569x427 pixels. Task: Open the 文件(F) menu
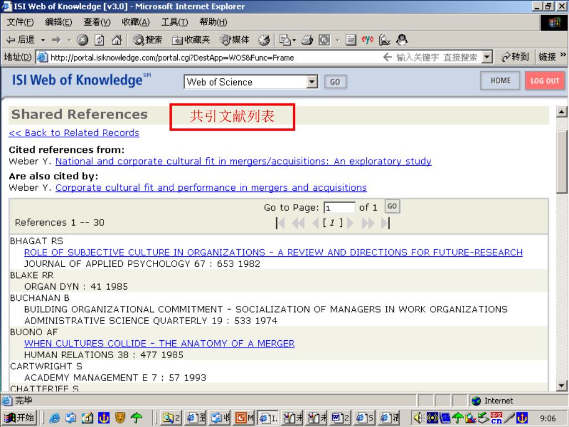(x=20, y=22)
